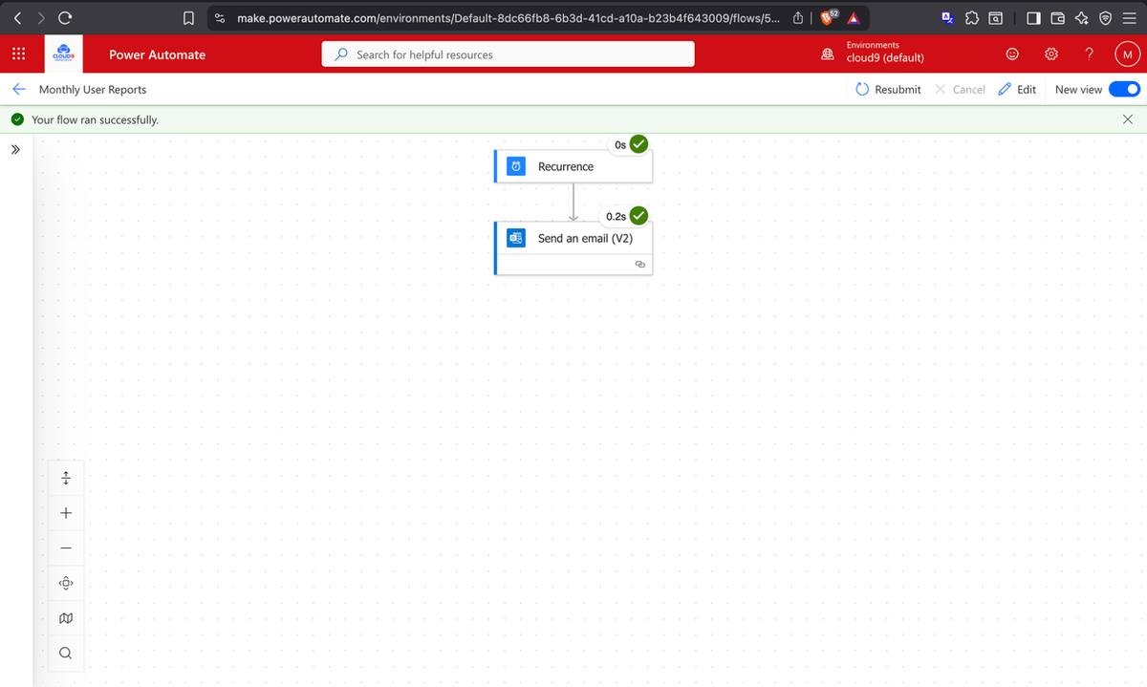Open the account profile M avatar

pos(1127,54)
